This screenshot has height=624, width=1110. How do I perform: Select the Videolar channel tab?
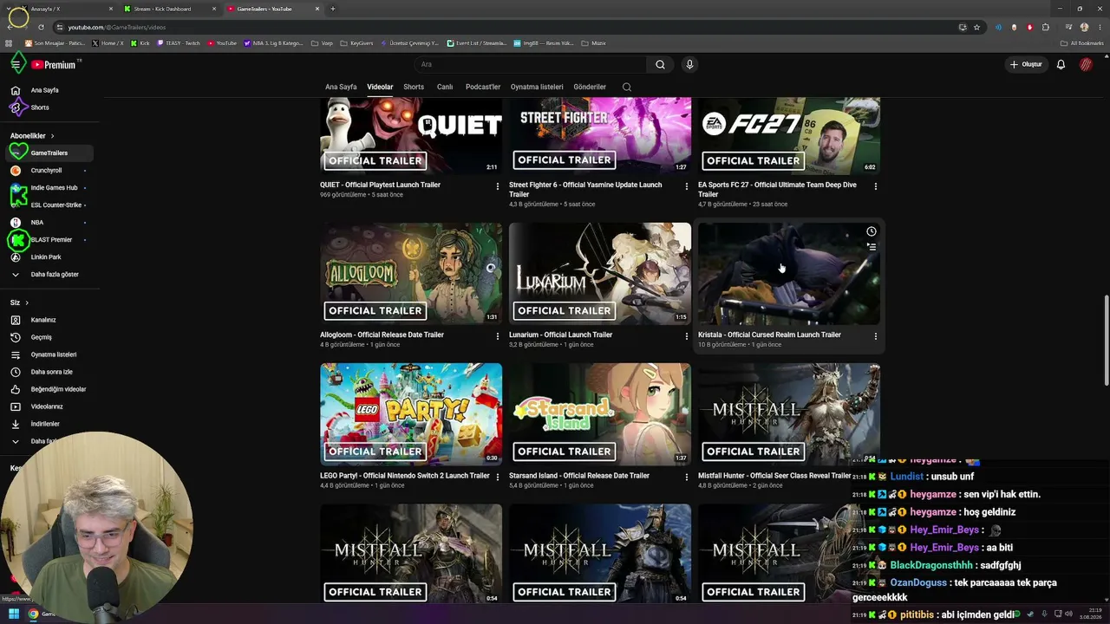click(x=380, y=87)
